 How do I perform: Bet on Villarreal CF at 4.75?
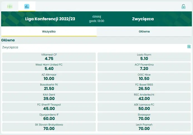(x=49, y=57)
